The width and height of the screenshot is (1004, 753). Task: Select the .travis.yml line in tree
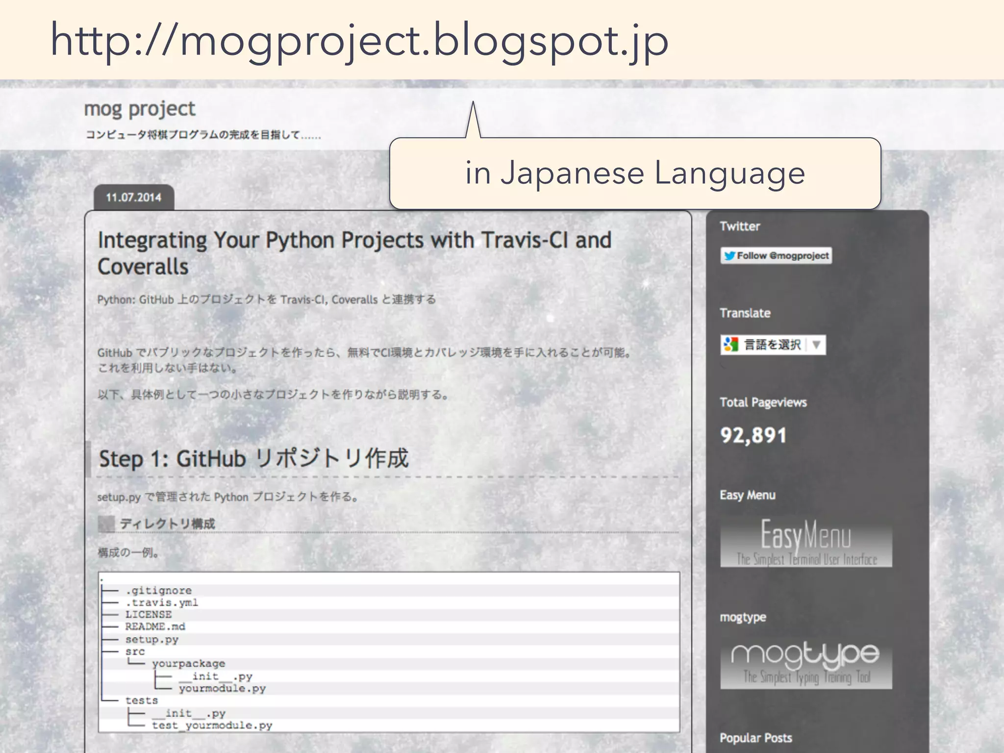click(162, 602)
